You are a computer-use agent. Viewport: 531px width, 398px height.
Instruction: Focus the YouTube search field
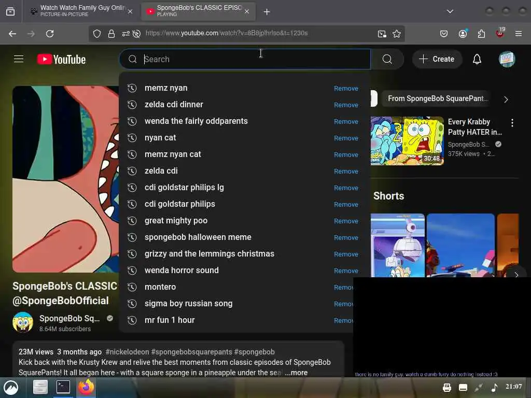pos(245,59)
